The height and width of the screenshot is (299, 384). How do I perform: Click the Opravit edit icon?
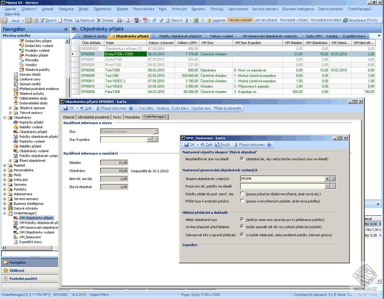(42, 20)
